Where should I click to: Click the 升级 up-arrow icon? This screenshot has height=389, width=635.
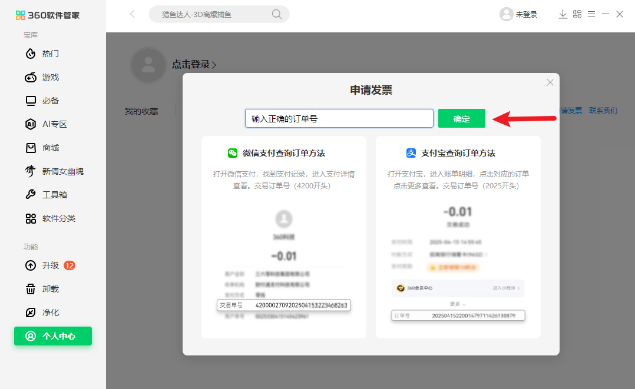tap(31, 265)
